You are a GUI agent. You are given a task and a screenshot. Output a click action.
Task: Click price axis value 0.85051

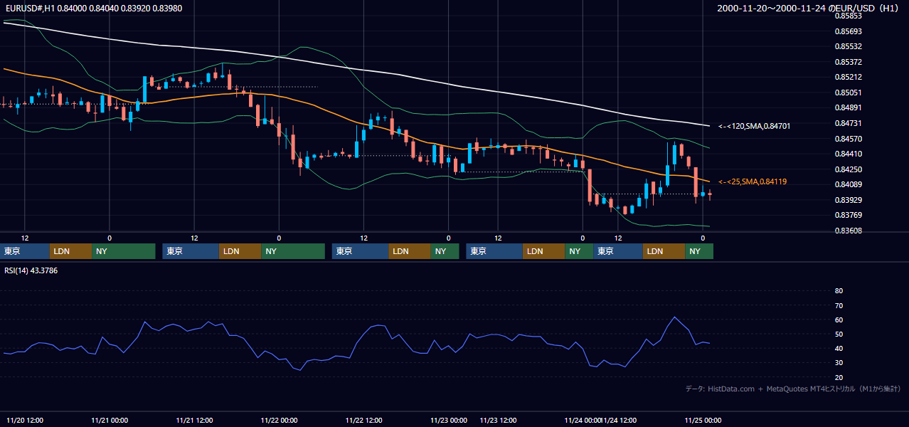(x=848, y=93)
